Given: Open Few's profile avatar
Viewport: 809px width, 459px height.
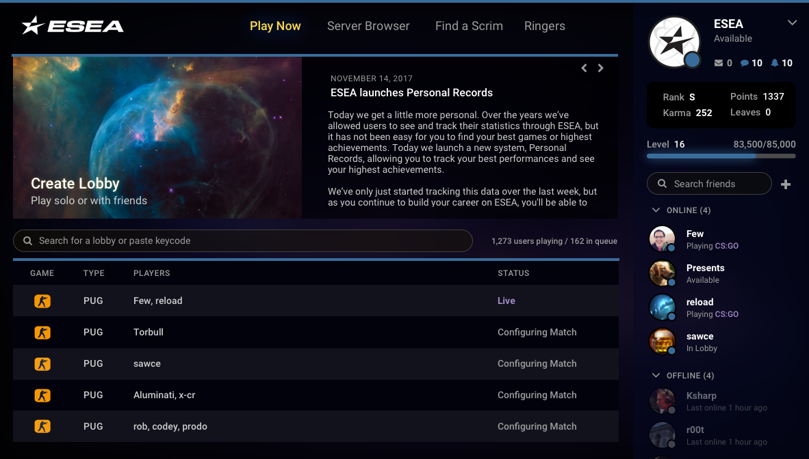Looking at the screenshot, I should tap(662, 239).
